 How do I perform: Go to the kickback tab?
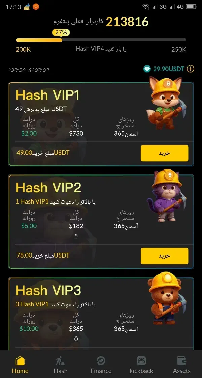point(141,365)
